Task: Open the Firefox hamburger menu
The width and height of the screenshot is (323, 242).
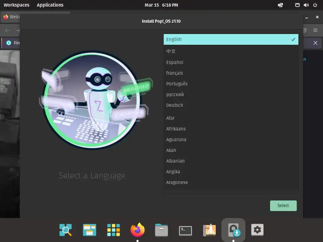Action: [315, 30]
